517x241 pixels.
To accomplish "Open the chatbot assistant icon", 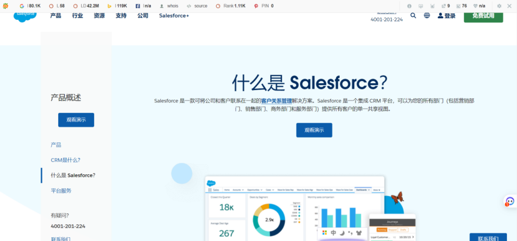I will [x=510, y=201].
